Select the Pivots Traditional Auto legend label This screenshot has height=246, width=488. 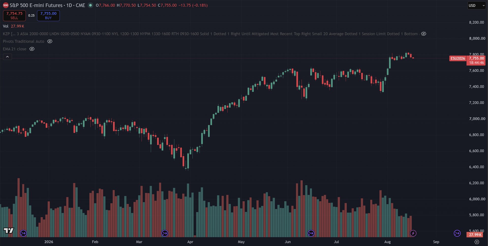click(23, 41)
